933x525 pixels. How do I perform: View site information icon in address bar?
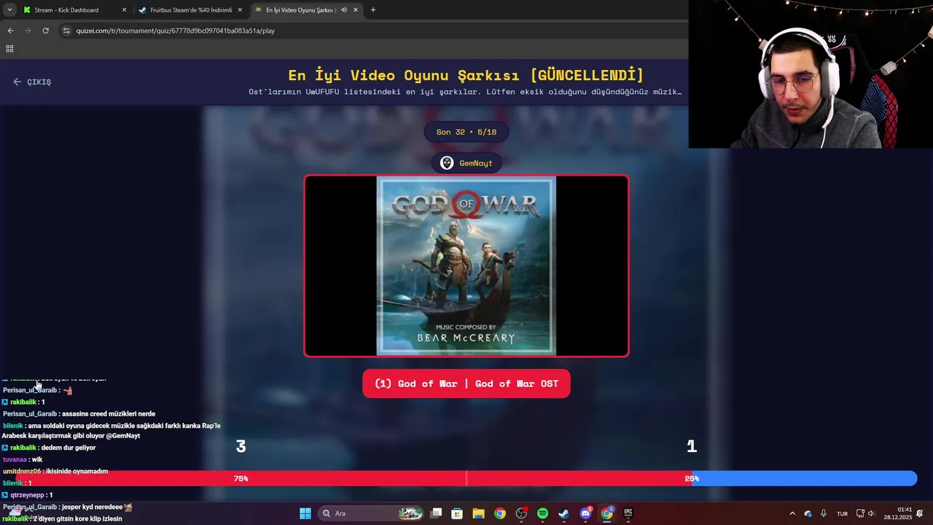(x=66, y=31)
